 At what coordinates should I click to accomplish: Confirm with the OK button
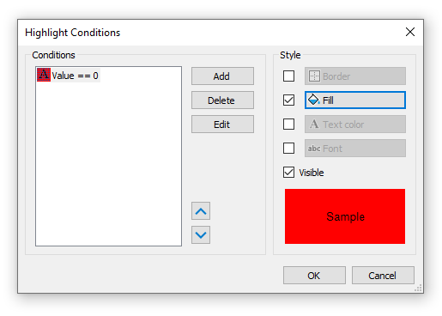click(314, 276)
